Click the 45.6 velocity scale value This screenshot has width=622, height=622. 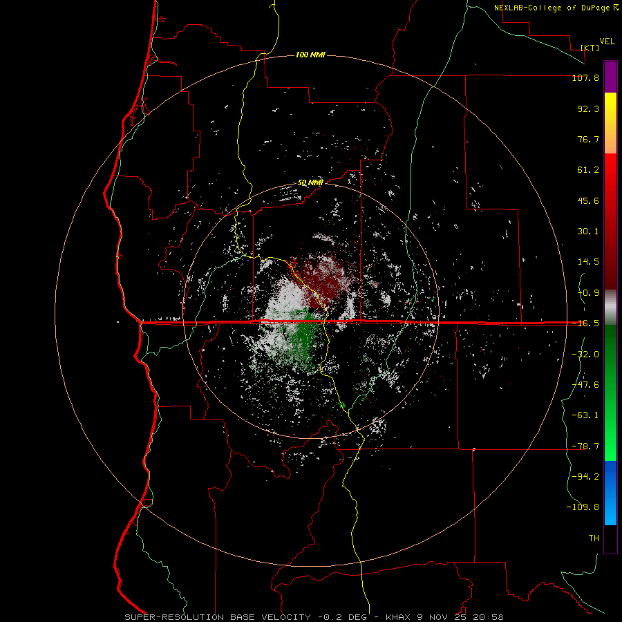(x=588, y=200)
